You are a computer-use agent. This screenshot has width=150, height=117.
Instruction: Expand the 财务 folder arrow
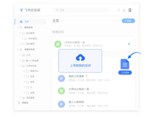24,82
